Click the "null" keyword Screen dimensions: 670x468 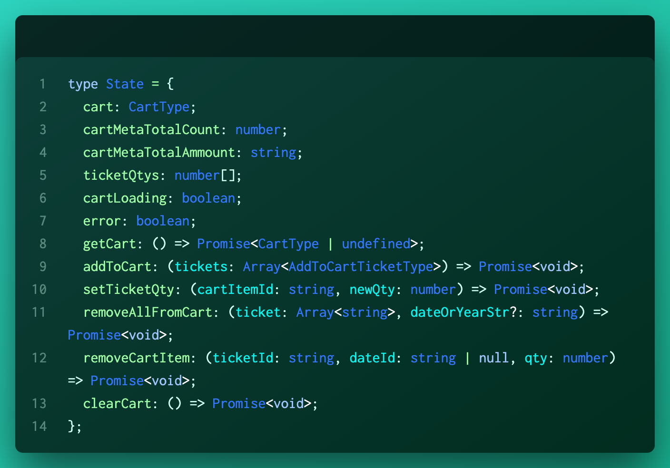click(494, 358)
